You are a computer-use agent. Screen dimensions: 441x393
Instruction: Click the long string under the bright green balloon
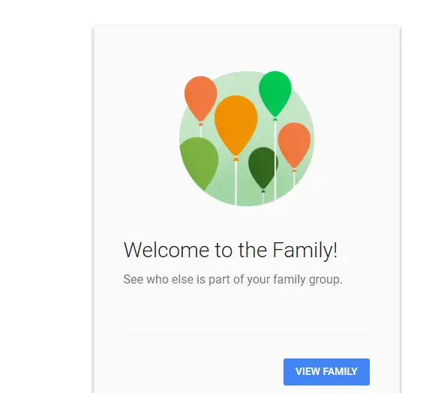tap(274, 160)
